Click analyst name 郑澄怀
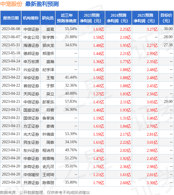 coord(48,53)
